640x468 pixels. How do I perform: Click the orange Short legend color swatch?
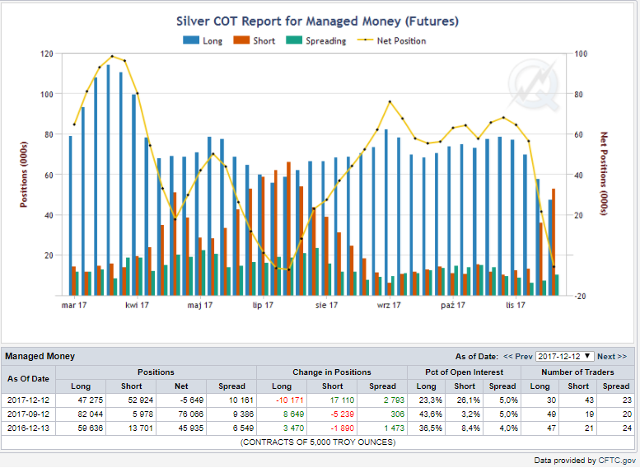[x=241, y=40]
